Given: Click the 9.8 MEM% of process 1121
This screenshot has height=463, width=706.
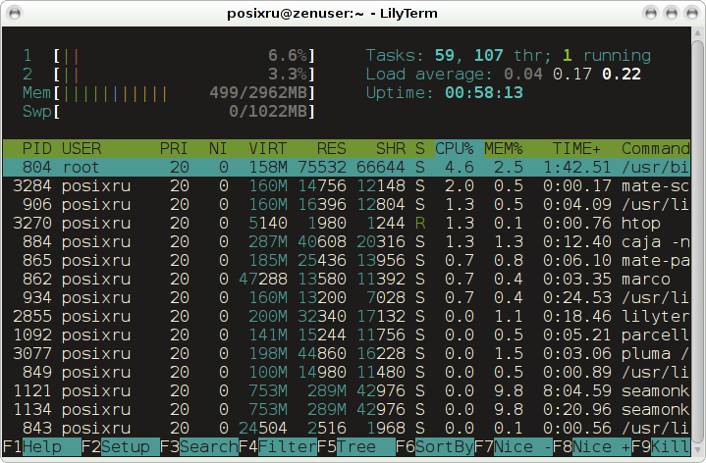Looking at the screenshot, I should [509, 390].
